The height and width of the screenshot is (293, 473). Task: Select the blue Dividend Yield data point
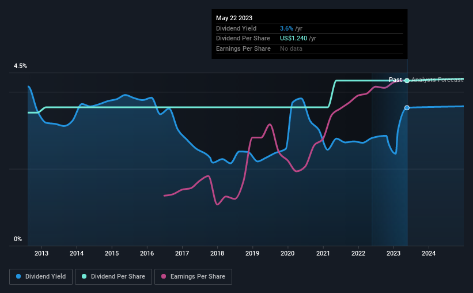pos(407,108)
